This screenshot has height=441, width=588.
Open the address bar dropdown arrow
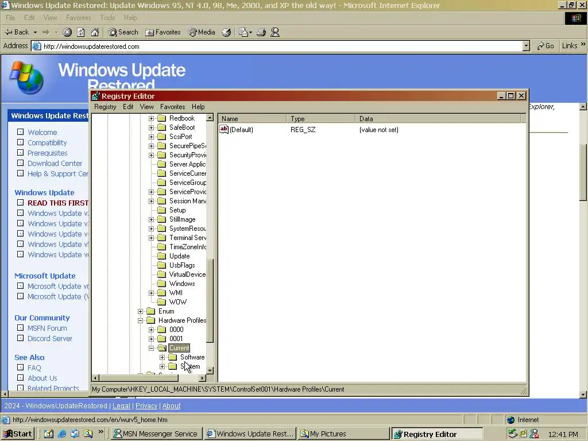click(x=526, y=46)
